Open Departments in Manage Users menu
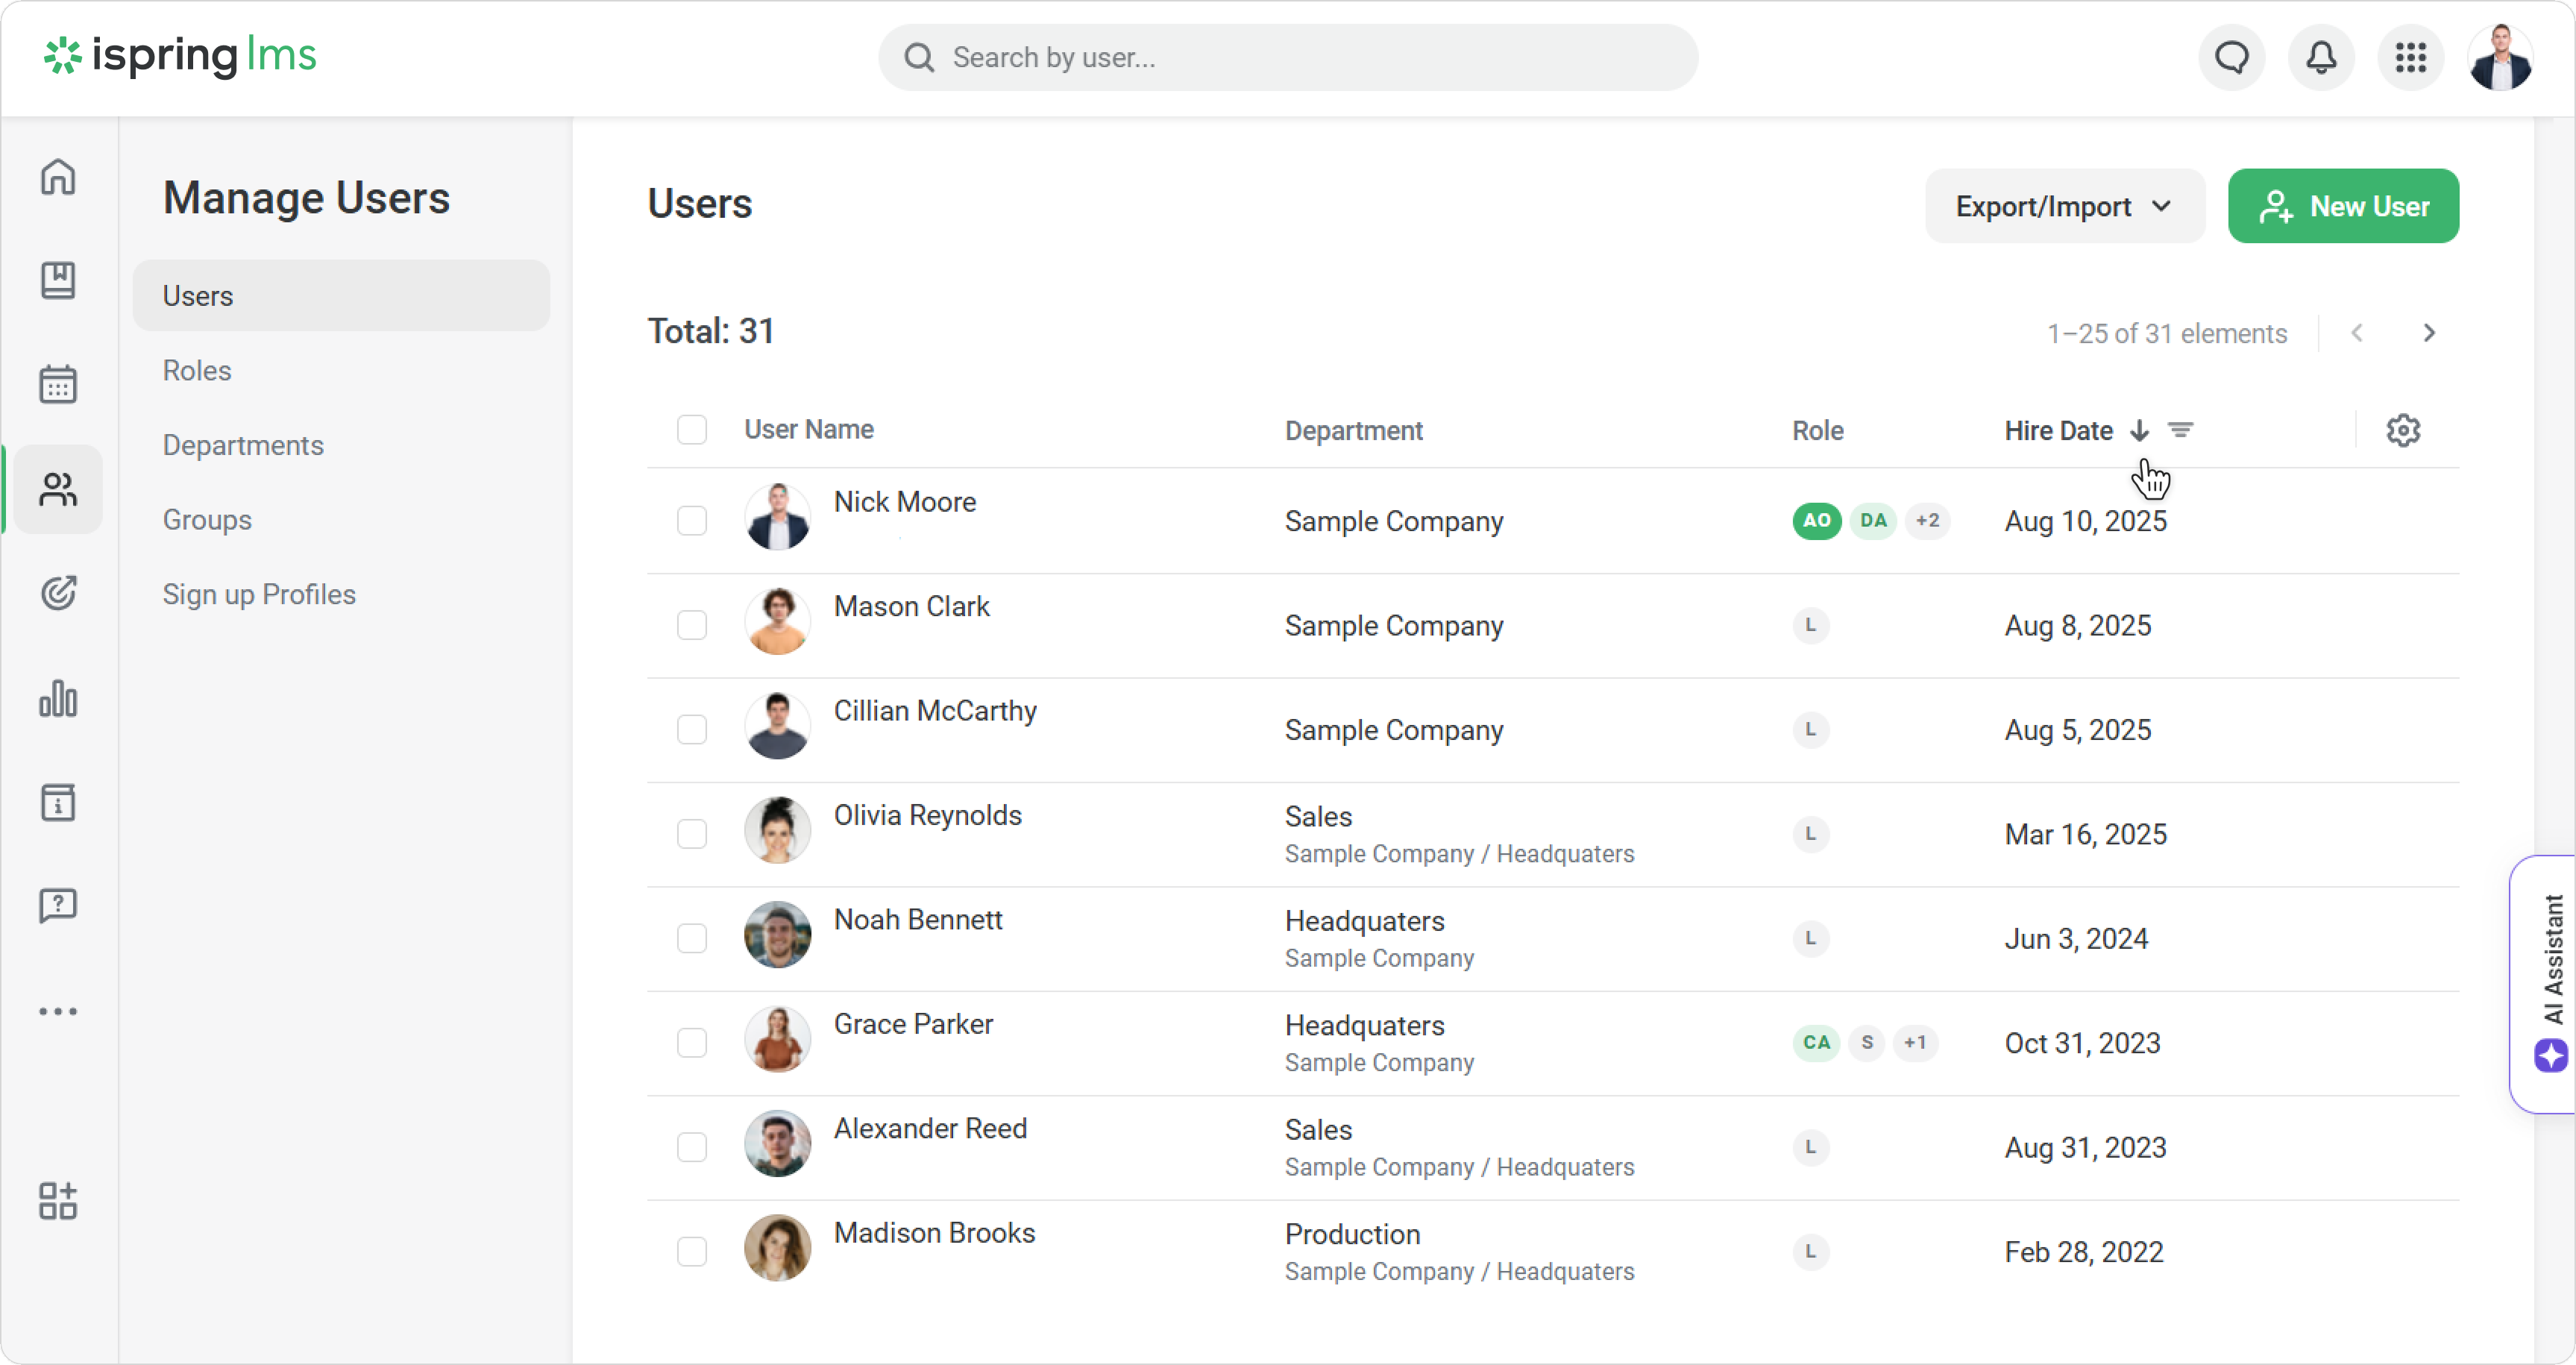The image size is (2576, 1365). coord(243,445)
